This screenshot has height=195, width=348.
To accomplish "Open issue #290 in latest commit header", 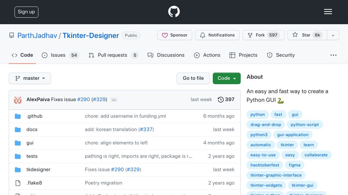I will (x=83, y=100).
